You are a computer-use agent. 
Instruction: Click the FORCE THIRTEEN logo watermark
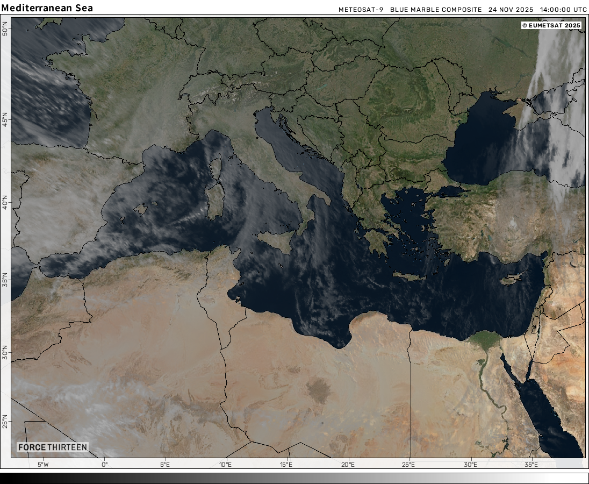[52, 447]
